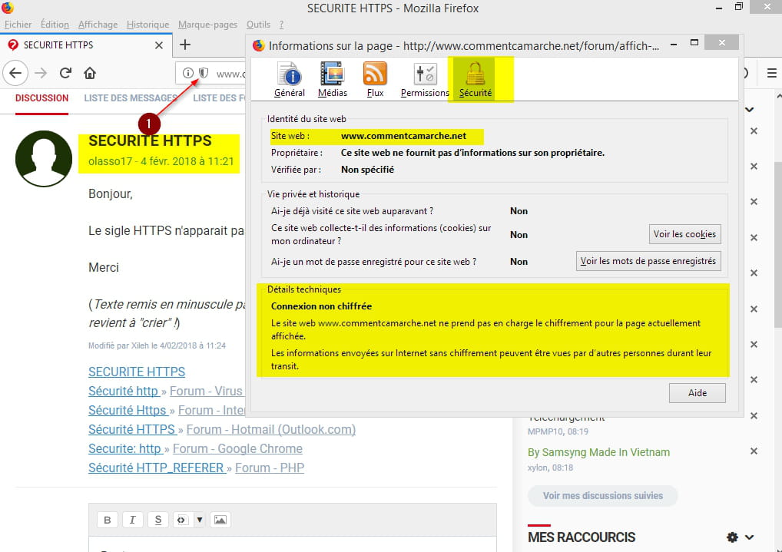Close the SECURITE HTTPS browser tab
782x552 pixels.
[158, 45]
